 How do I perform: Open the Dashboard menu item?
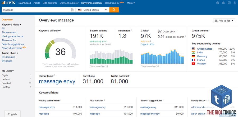click(25, 3)
